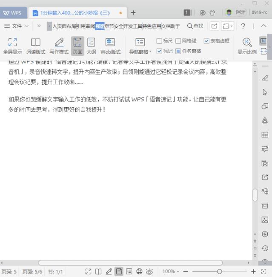
Task: Click user avatar 阿牙
Action: click(x=235, y=12)
